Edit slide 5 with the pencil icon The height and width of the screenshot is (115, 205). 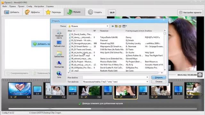click(156, 97)
